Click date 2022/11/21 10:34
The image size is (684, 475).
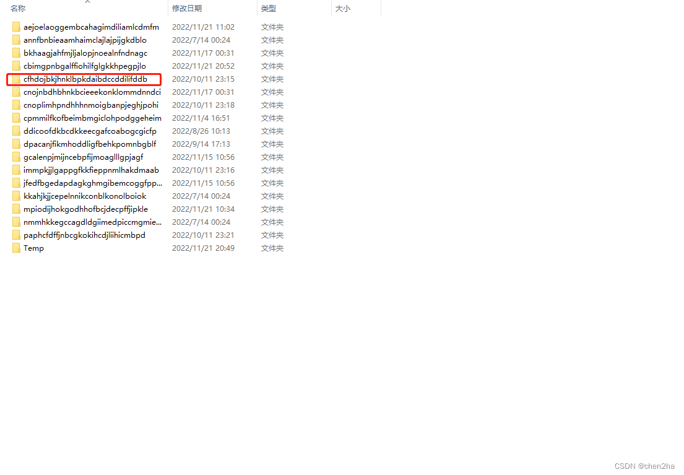pos(203,209)
